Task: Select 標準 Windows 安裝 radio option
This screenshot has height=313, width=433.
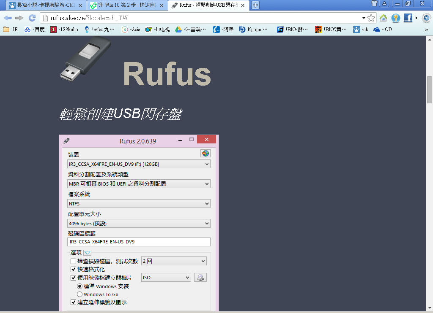Action: pos(80,286)
